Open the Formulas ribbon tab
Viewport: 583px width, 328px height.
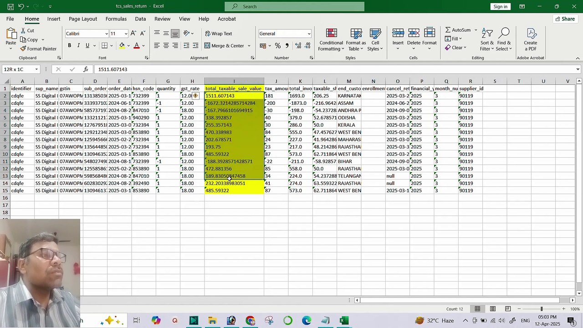click(x=116, y=19)
